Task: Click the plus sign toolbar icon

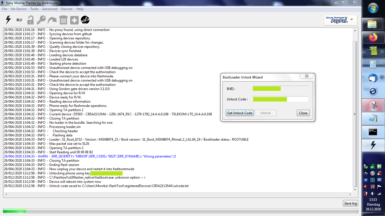Action: click(x=74, y=20)
